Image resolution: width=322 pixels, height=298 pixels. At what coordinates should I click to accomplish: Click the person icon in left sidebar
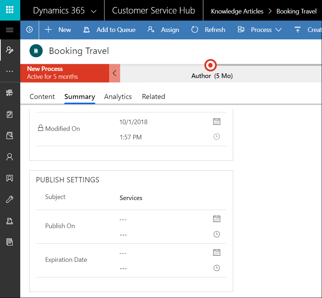click(10, 157)
